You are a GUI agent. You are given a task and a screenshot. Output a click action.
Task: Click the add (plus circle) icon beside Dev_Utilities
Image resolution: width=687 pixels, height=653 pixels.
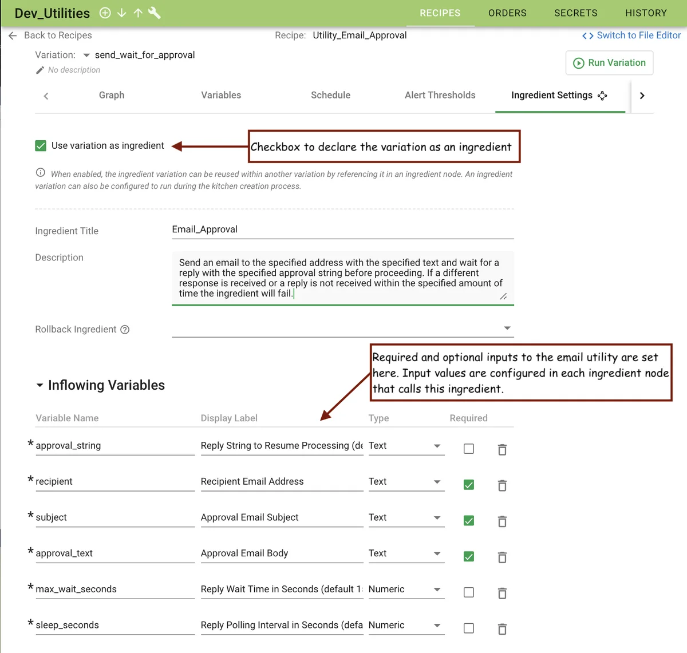coord(105,13)
